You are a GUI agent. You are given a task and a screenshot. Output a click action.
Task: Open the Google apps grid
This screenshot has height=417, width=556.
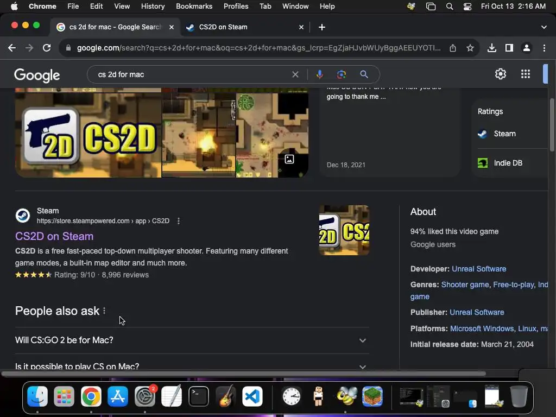click(526, 74)
